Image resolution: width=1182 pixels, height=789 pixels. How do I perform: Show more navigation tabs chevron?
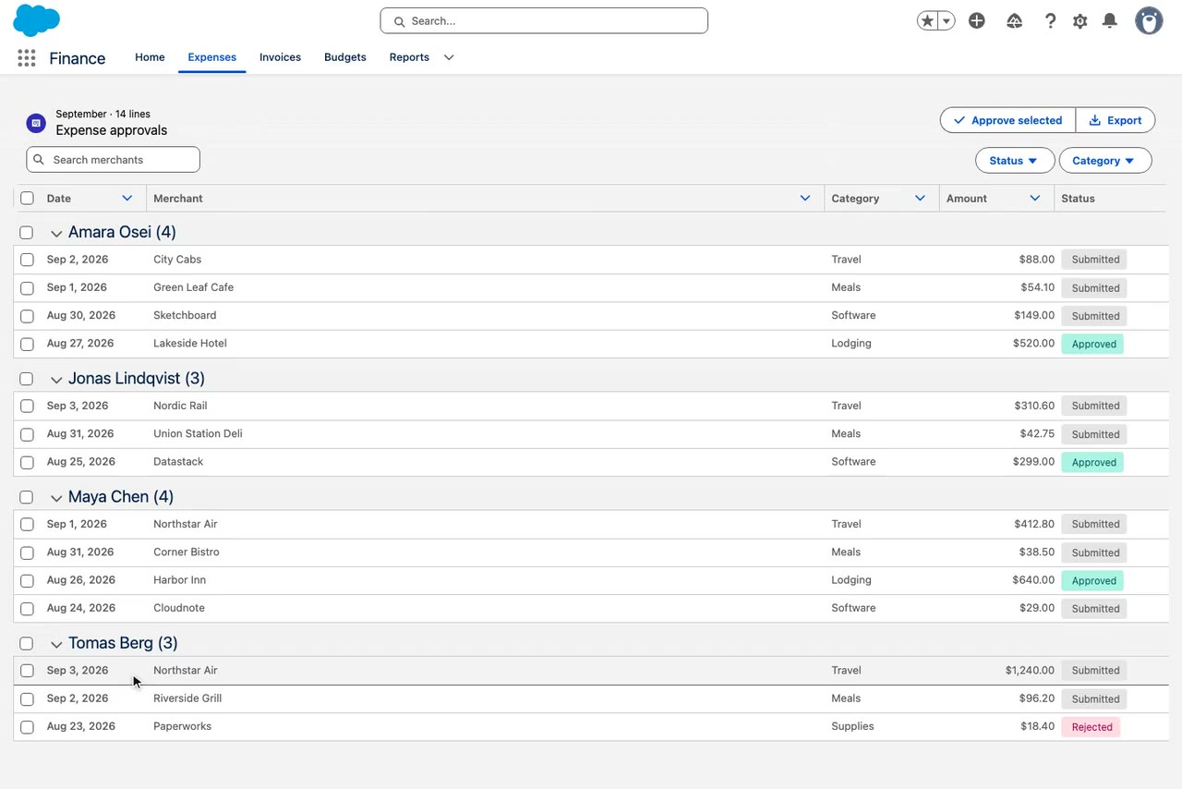pos(449,57)
